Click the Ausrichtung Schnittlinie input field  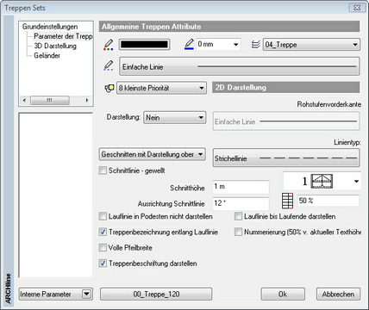241,203
